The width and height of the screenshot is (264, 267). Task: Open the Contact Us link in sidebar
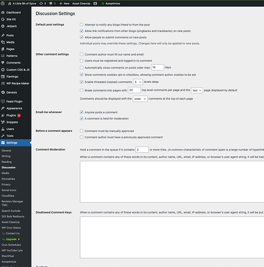tap(13, 233)
